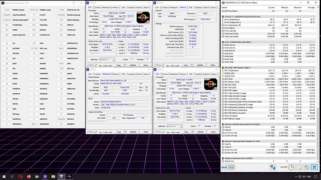Close HWiNFO sensors with blue X icon
The height and width of the screenshot is (180, 321).
[314, 168]
